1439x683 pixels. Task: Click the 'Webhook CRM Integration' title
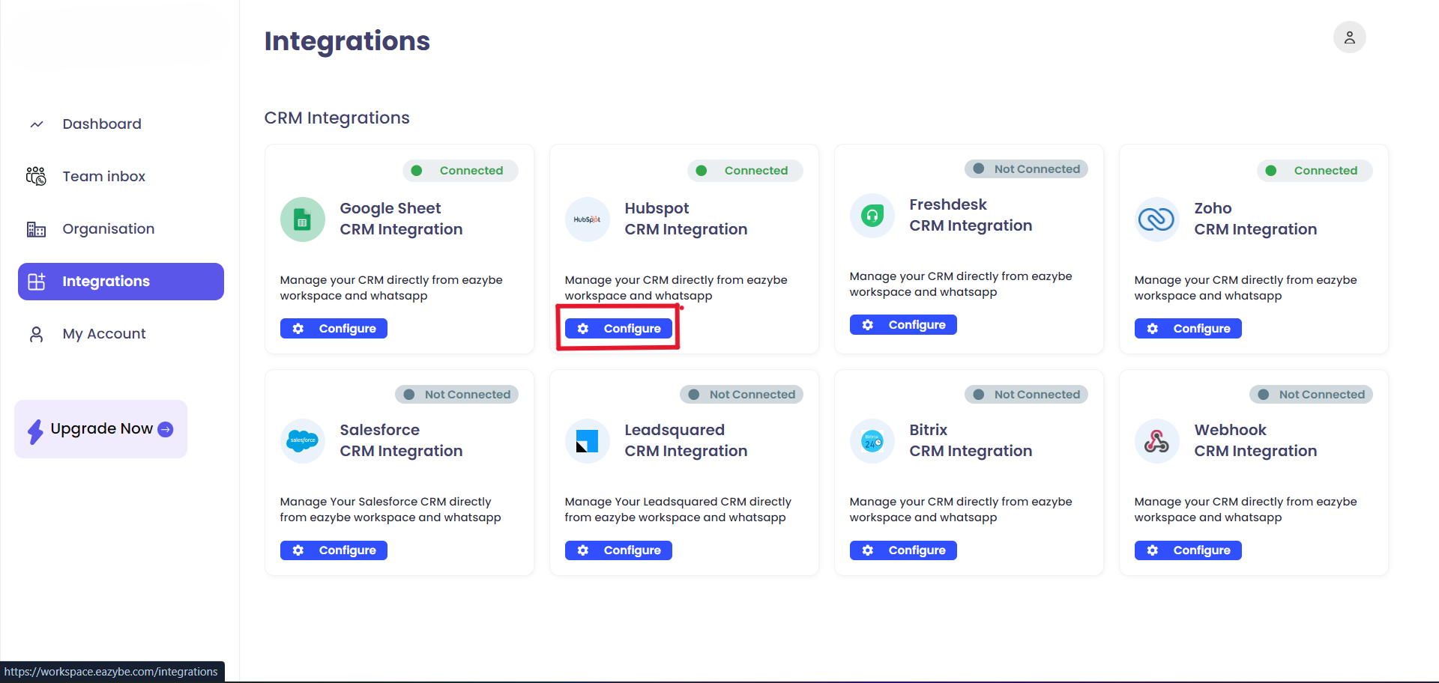pyautogui.click(x=1255, y=440)
